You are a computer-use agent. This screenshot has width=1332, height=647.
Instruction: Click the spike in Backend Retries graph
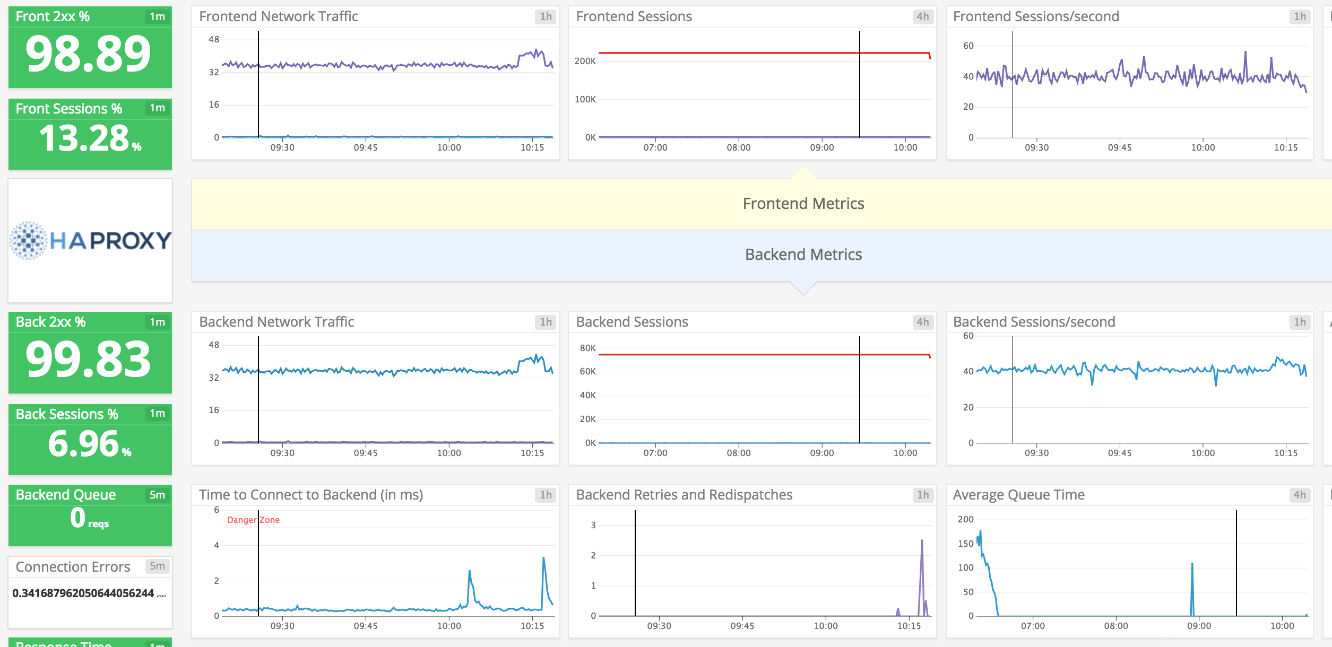pos(922,552)
